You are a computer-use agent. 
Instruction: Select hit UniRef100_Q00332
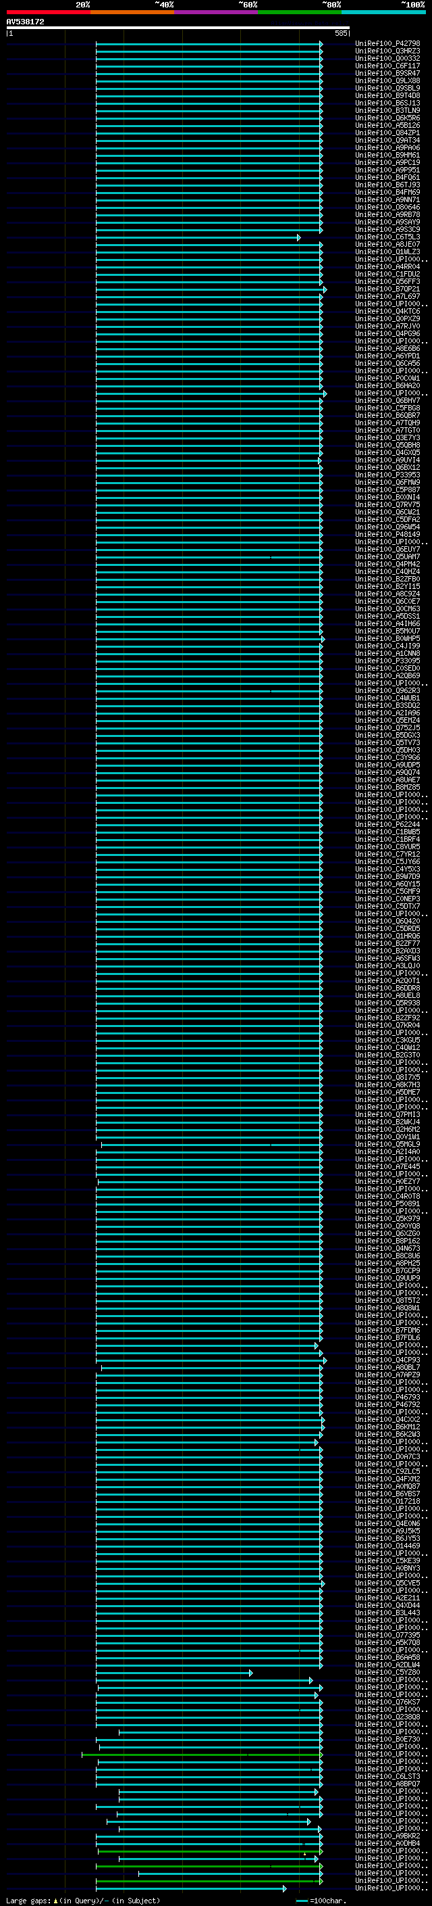point(387,58)
